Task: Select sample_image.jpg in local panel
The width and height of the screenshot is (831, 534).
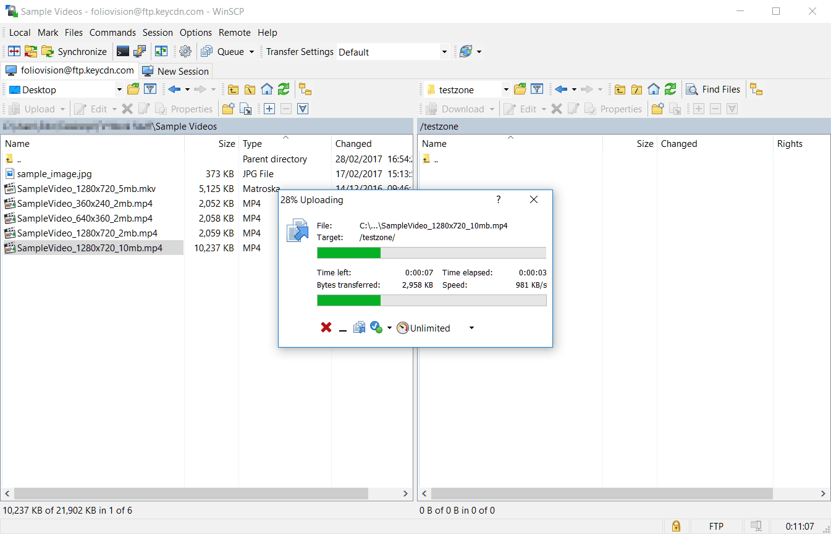Action: [x=54, y=174]
